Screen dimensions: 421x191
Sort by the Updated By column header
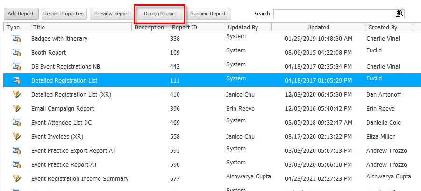pos(249,28)
